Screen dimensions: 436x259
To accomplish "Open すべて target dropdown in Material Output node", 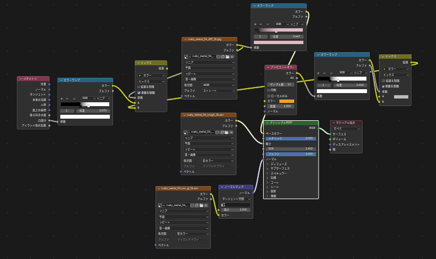I will point(346,128).
